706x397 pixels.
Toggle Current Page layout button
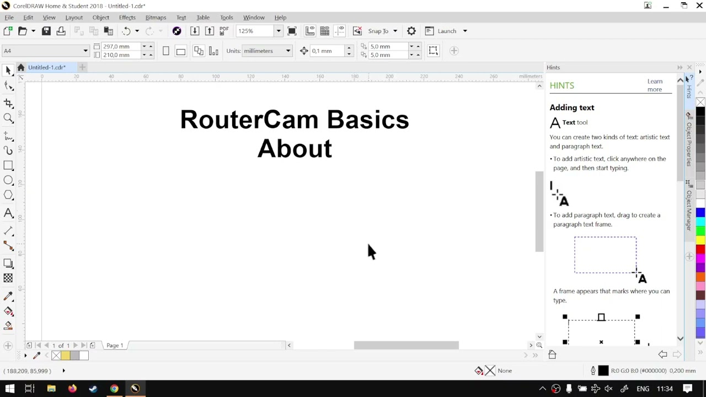coord(213,51)
